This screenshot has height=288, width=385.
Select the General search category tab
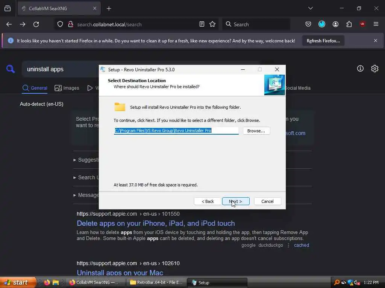click(x=35, y=88)
